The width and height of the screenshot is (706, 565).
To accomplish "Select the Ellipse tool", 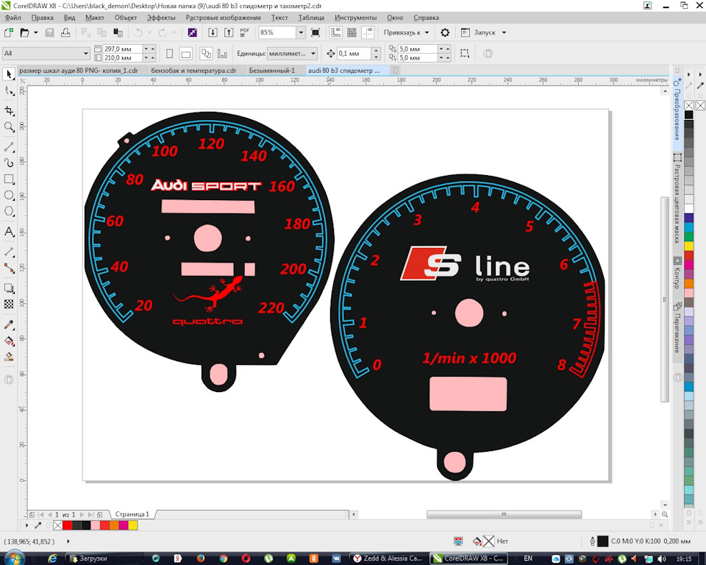I will 9,195.
